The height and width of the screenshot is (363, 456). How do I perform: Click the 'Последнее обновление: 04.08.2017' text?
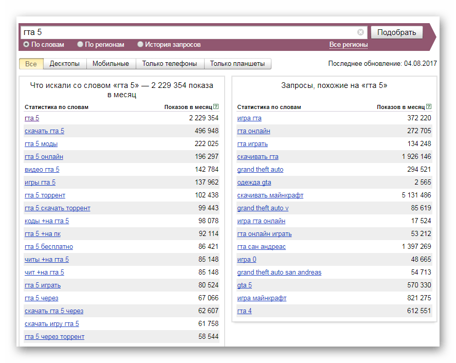click(382, 63)
